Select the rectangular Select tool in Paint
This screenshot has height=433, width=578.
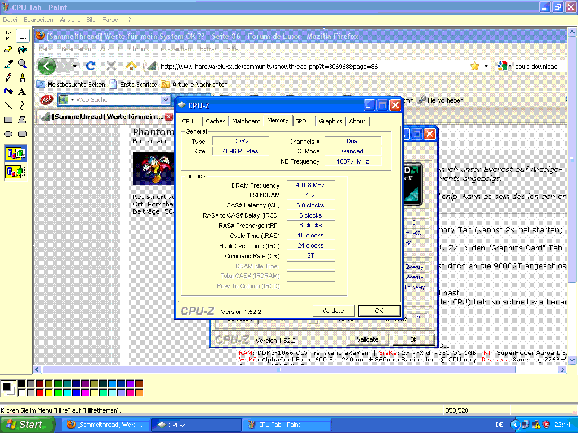click(x=23, y=36)
